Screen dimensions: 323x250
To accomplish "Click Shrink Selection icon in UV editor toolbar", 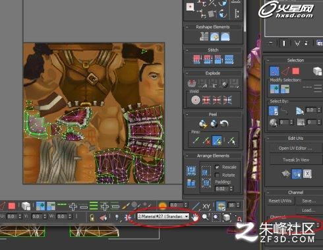I will click(51, 206).
